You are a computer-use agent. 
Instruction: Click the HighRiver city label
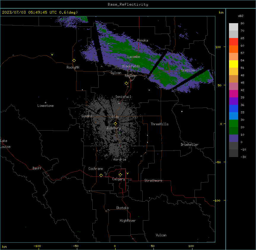[x=128, y=221]
